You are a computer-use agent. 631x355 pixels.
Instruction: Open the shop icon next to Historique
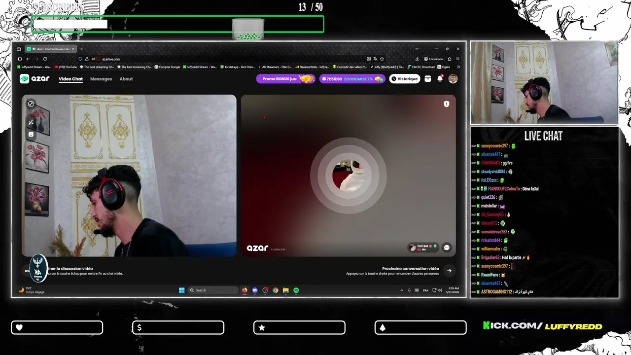pos(428,79)
